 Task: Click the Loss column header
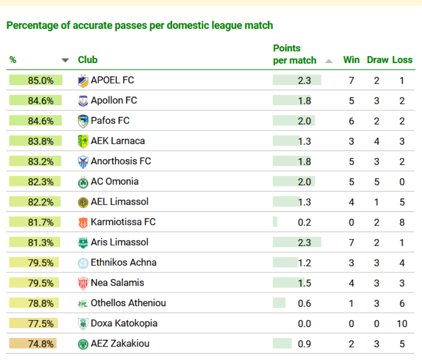tap(402, 60)
